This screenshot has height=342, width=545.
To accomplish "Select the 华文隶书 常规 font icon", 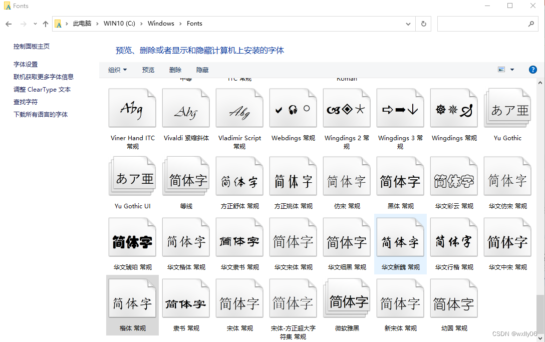I will [239, 237].
